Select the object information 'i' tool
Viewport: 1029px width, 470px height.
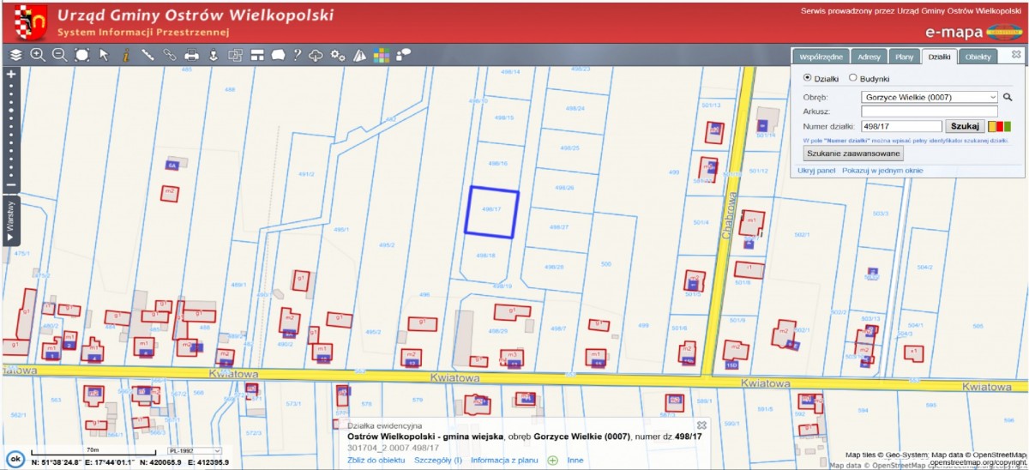click(125, 55)
